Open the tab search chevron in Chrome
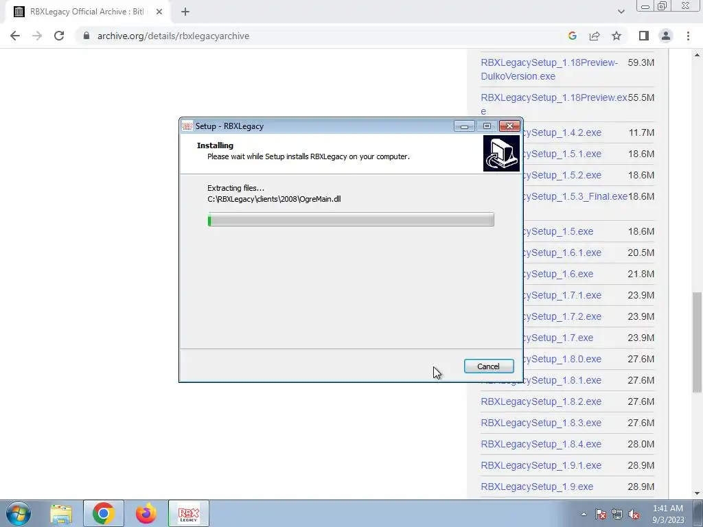The width and height of the screenshot is (703, 527). [621, 12]
